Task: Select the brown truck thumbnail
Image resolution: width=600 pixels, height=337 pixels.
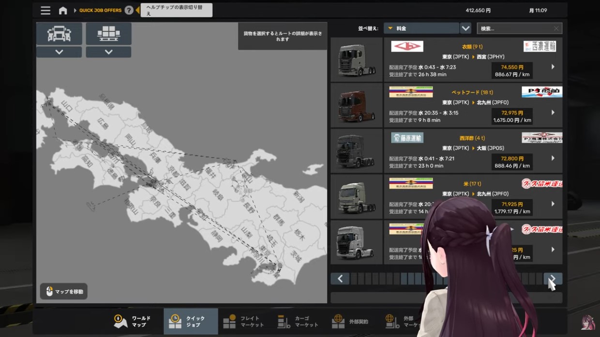Action: pyautogui.click(x=356, y=106)
